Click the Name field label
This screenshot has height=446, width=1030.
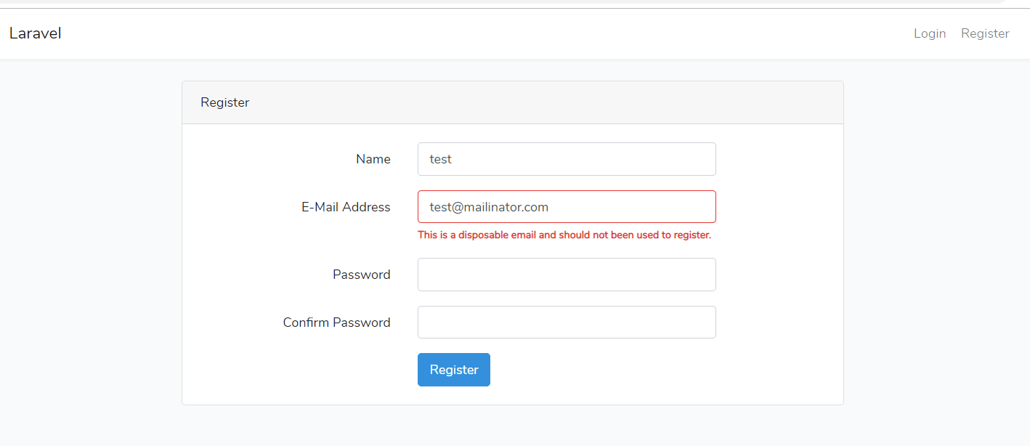pos(373,159)
